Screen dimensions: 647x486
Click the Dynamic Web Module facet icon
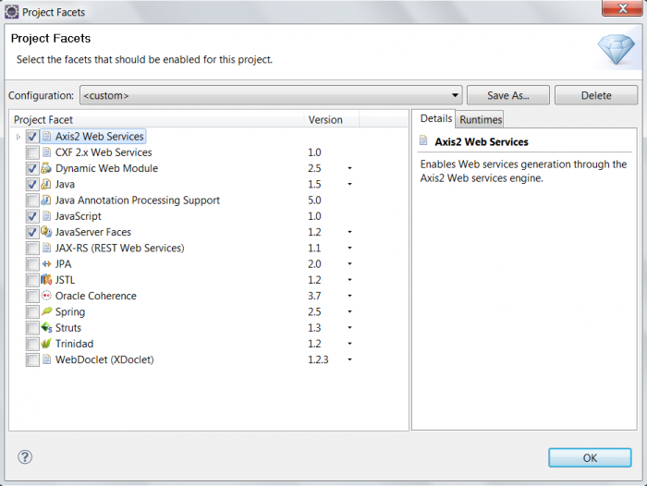pyautogui.click(x=46, y=168)
